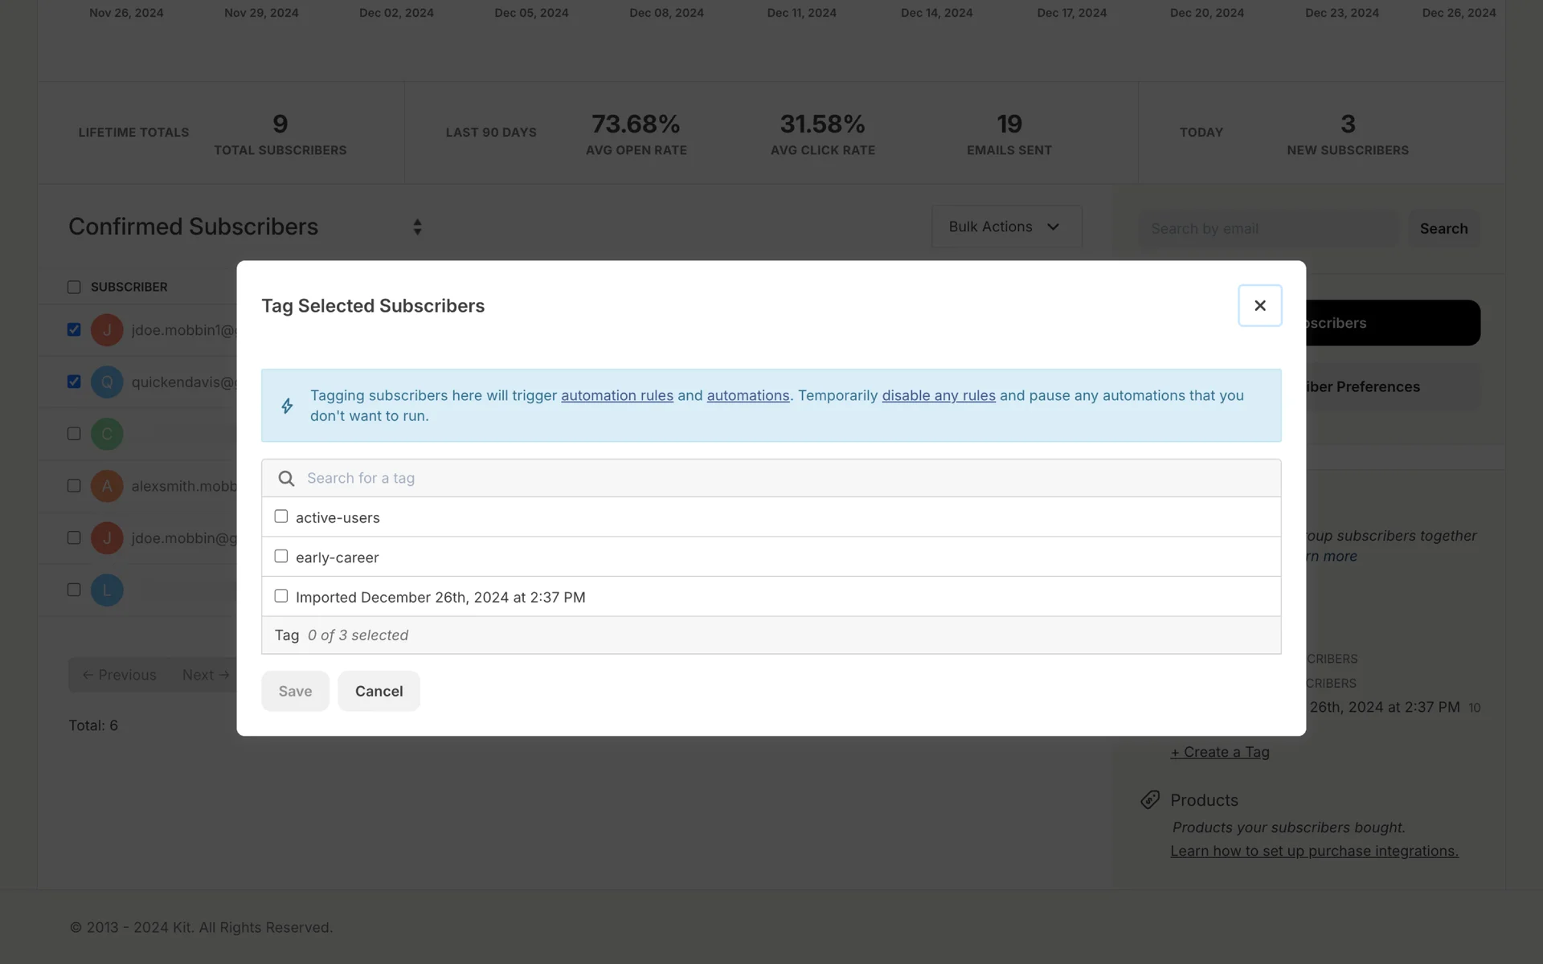Click the Cancel button in dialog
1543x964 pixels.
click(379, 691)
